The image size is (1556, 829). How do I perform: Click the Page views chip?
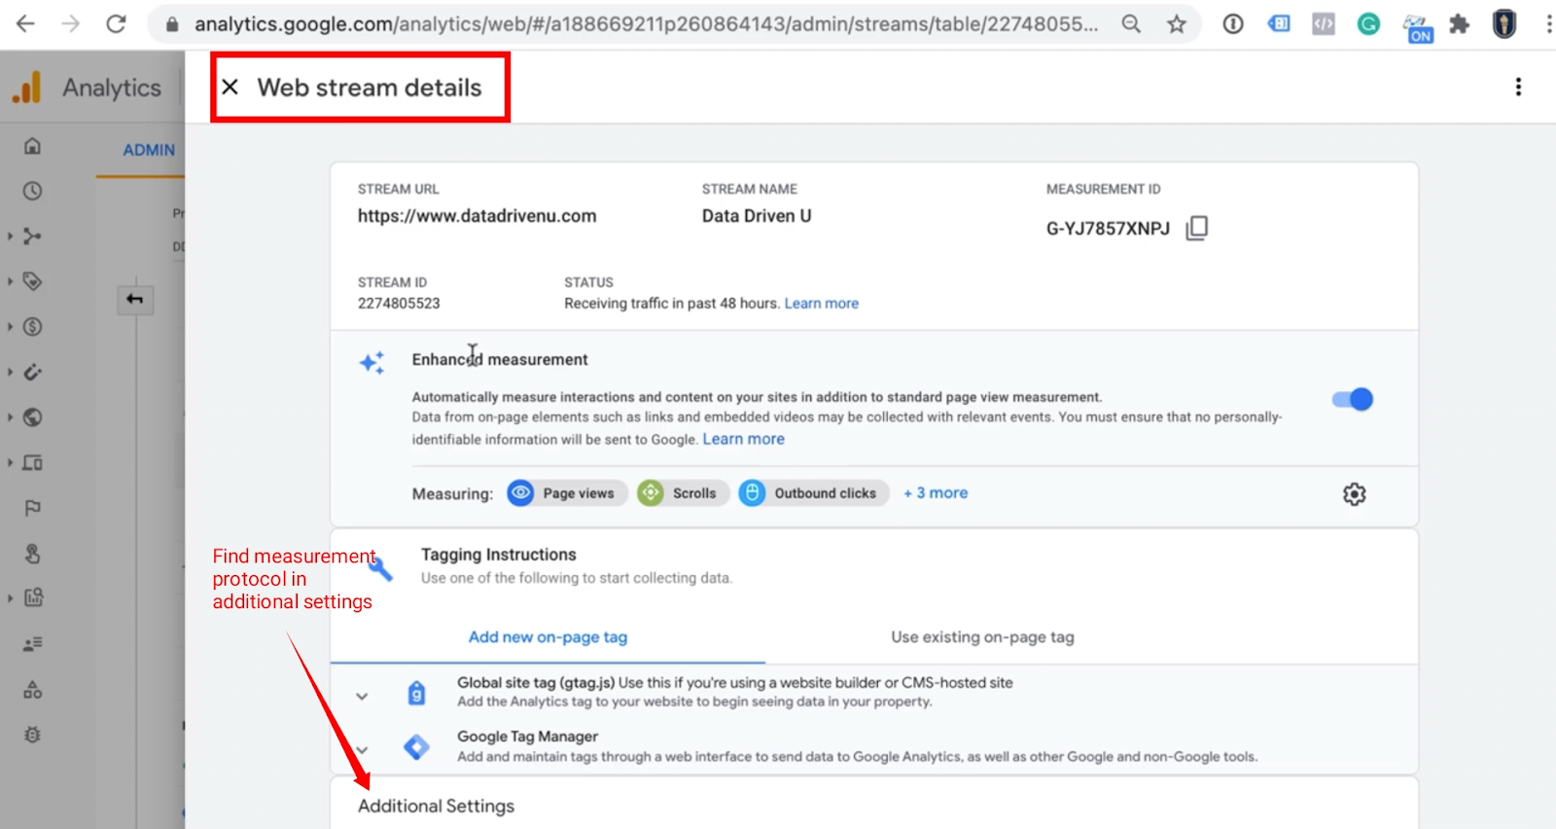(x=567, y=493)
